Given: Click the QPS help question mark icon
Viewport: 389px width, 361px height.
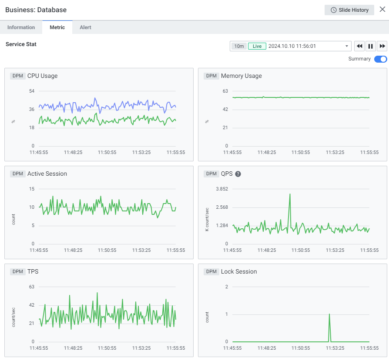Looking at the screenshot, I should [238, 174].
